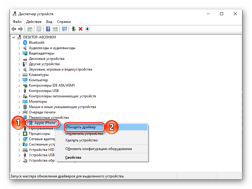Screen dimensions: 252x189
Task: Toggle the console tree toolbar icon
Action: coord(30,29)
